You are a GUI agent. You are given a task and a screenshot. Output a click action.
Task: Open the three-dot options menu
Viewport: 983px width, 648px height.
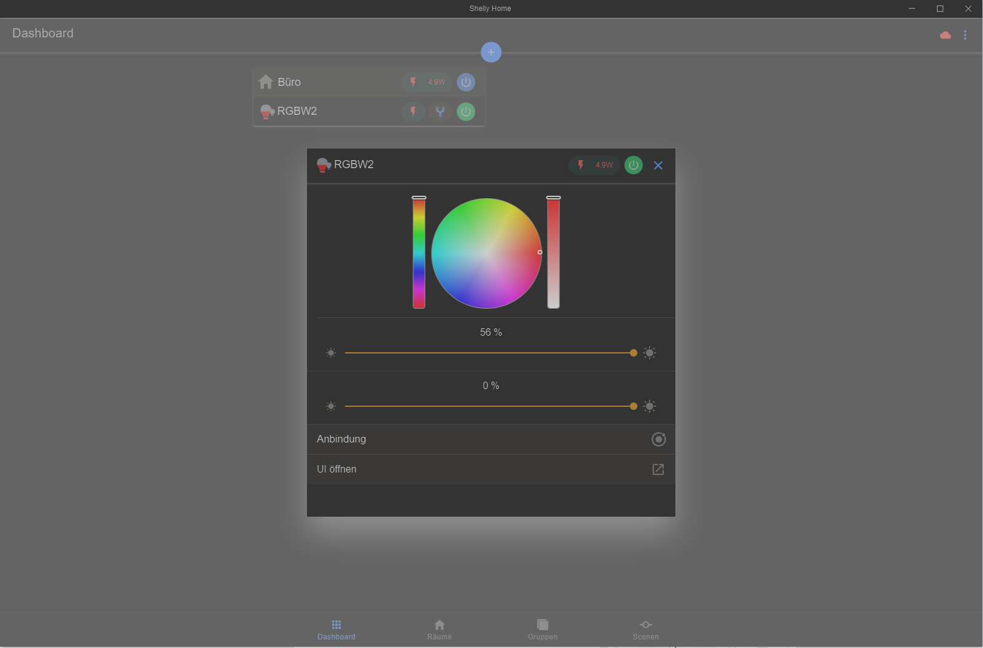click(965, 35)
